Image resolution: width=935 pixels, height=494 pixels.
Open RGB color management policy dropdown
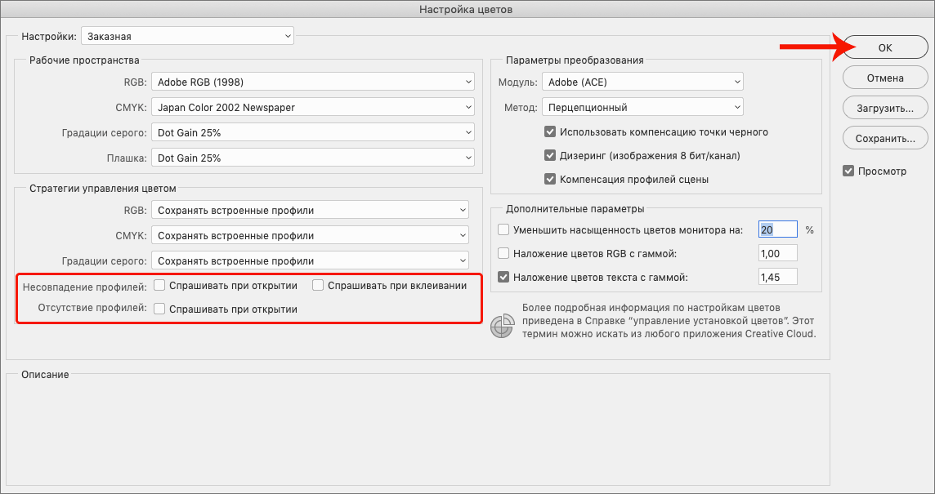point(310,210)
